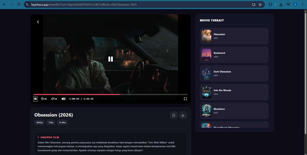
Task: Open the Boulevard poster thumbnail
Action: pyautogui.click(x=206, y=55)
